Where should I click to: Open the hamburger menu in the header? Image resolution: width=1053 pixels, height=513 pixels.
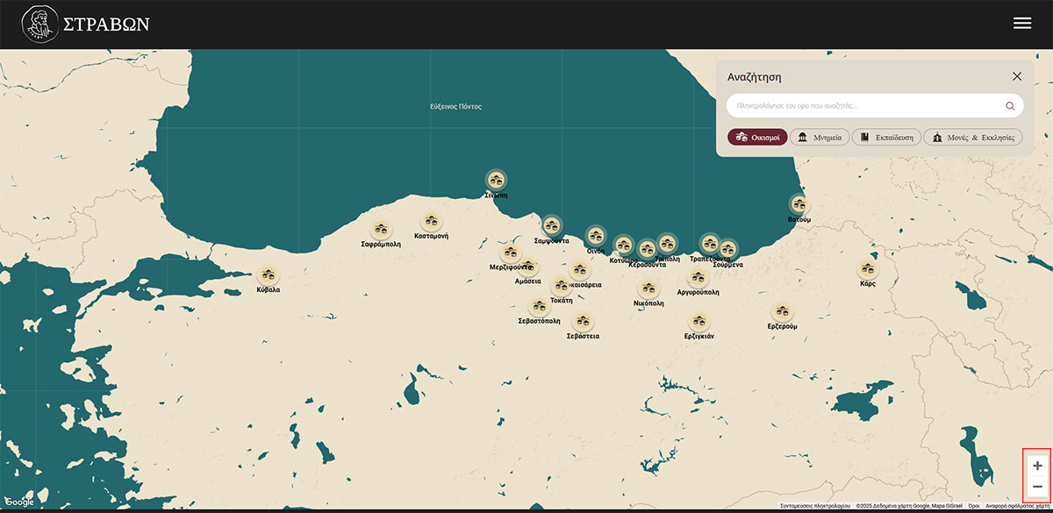1021,24
